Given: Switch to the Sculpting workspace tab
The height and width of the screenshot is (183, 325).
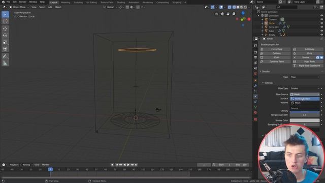Looking at the screenshot, I should [x=78, y=2].
